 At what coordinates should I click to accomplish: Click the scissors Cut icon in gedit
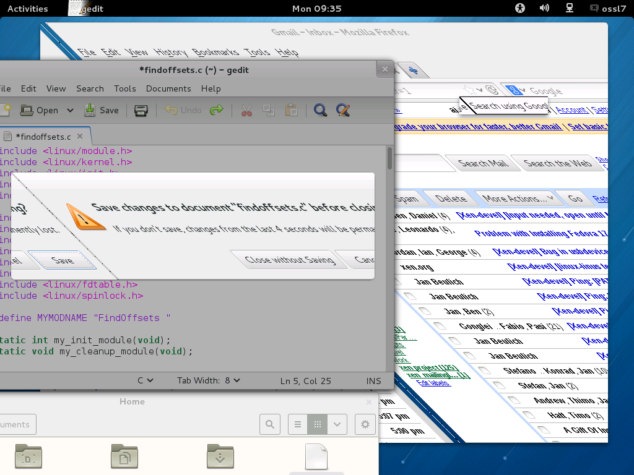pyautogui.click(x=246, y=110)
